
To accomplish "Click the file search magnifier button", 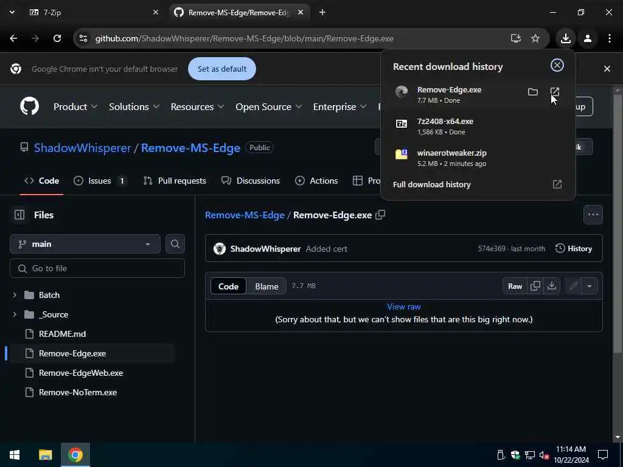I will click(175, 244).
